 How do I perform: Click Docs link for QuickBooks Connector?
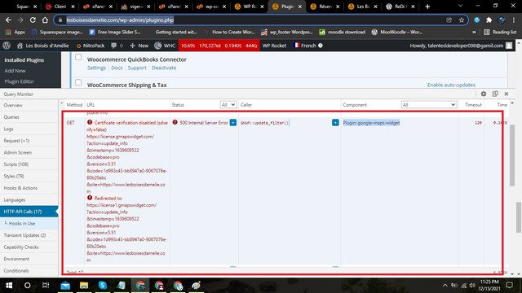point(117,68)
